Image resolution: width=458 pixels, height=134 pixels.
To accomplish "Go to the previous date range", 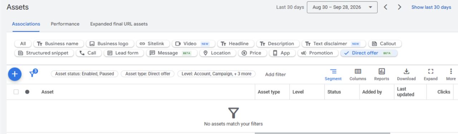I will tap(385, 7).
